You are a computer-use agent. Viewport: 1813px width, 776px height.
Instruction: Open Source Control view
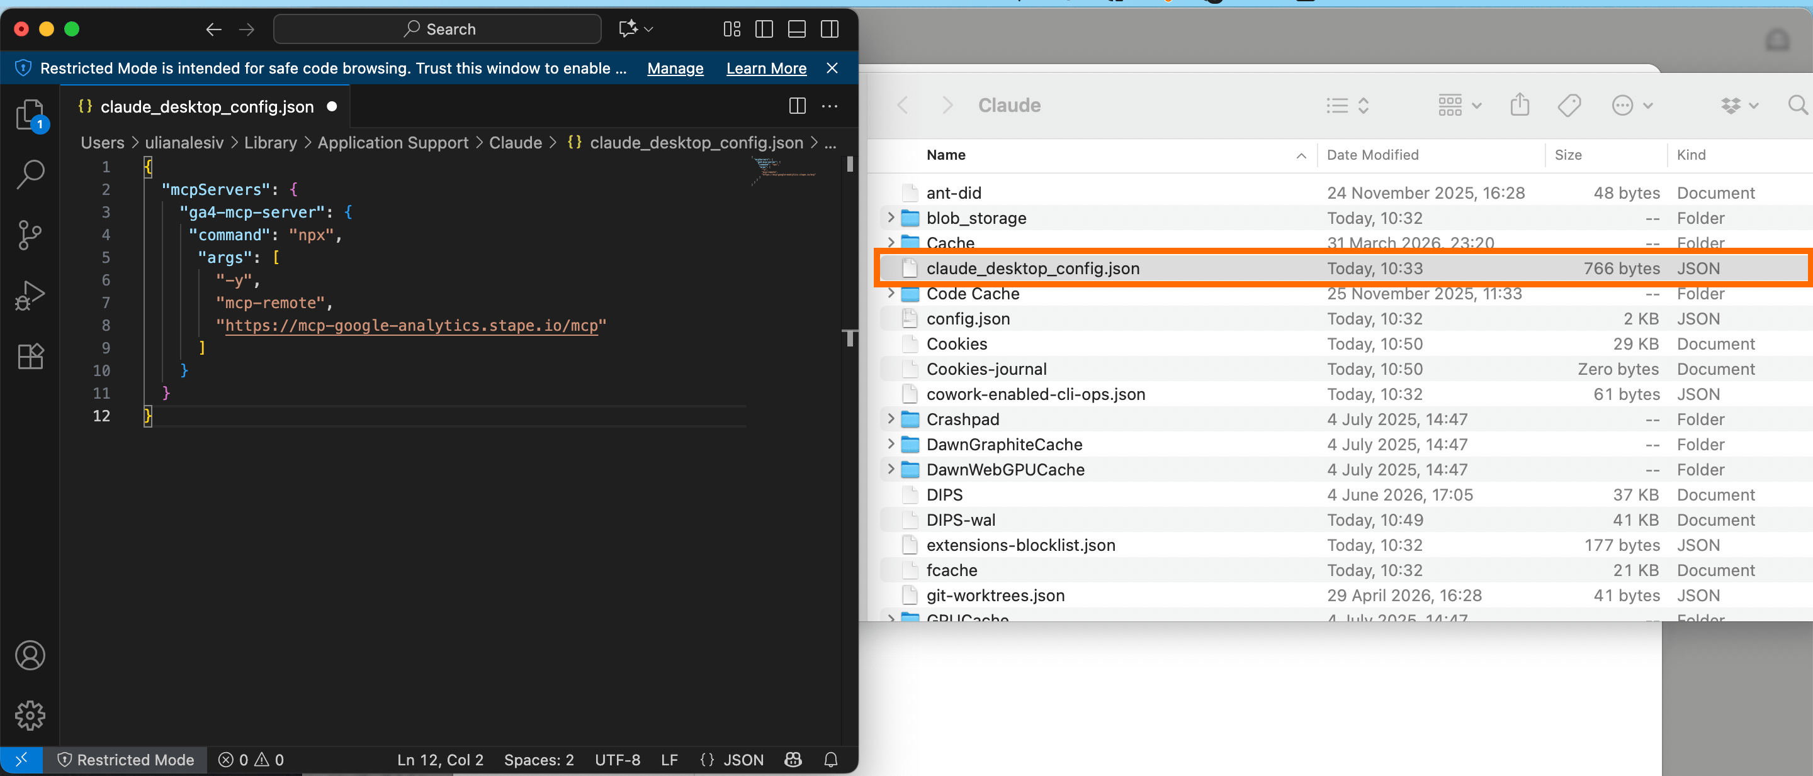point(30,234)
